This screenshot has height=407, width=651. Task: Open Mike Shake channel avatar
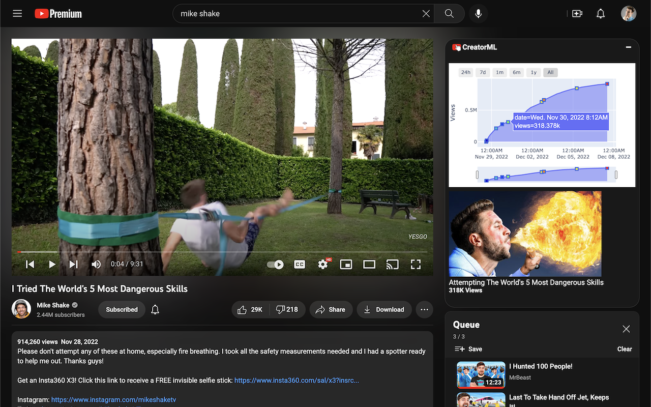21,309
